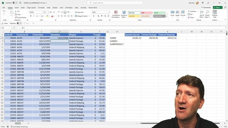Viewport: 228px width, 128px height.
Task: Click the Cut scissors icon
Action: coord(16,11)
